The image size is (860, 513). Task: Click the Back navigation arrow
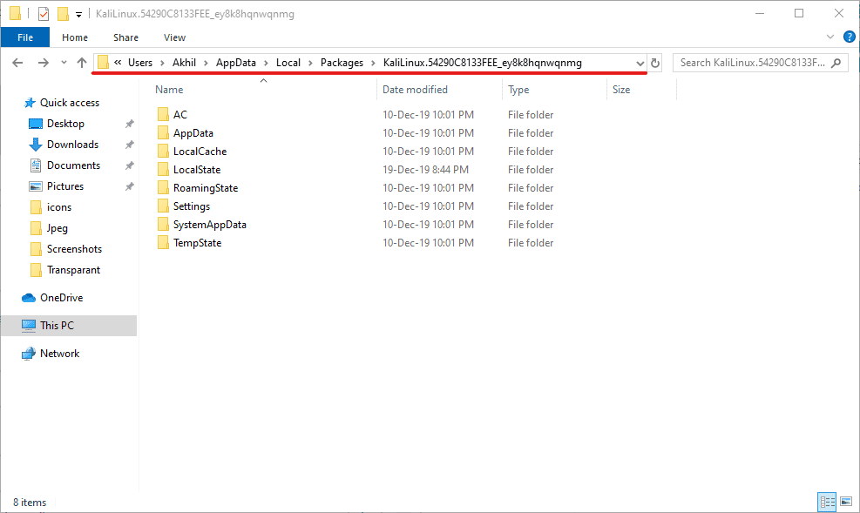(x=17, y=63)
